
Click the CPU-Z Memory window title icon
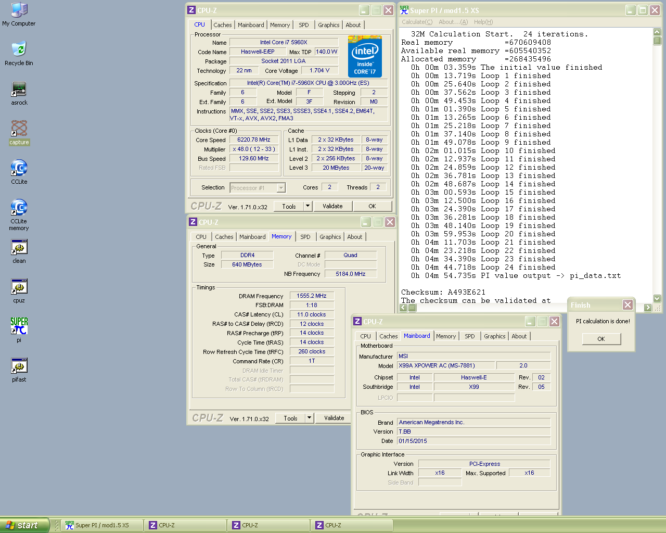[193, 222]
